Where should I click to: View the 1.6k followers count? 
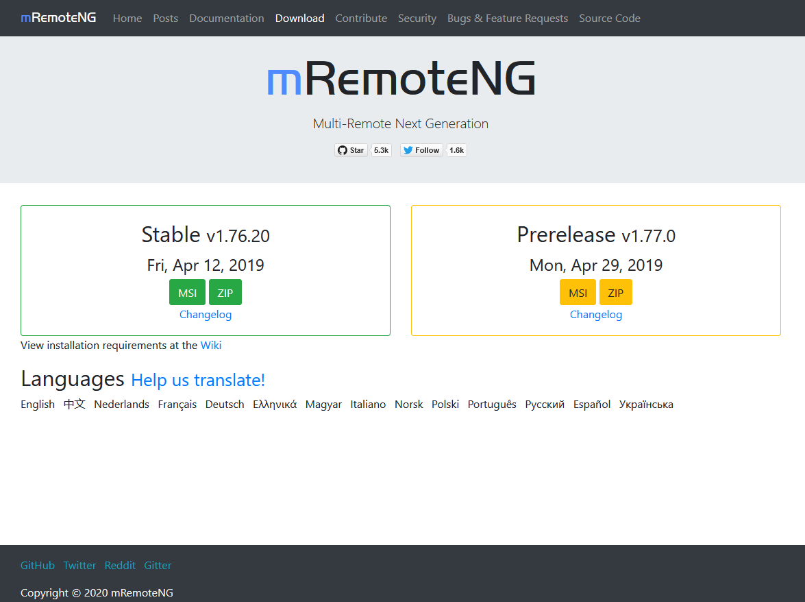point(456,150)
